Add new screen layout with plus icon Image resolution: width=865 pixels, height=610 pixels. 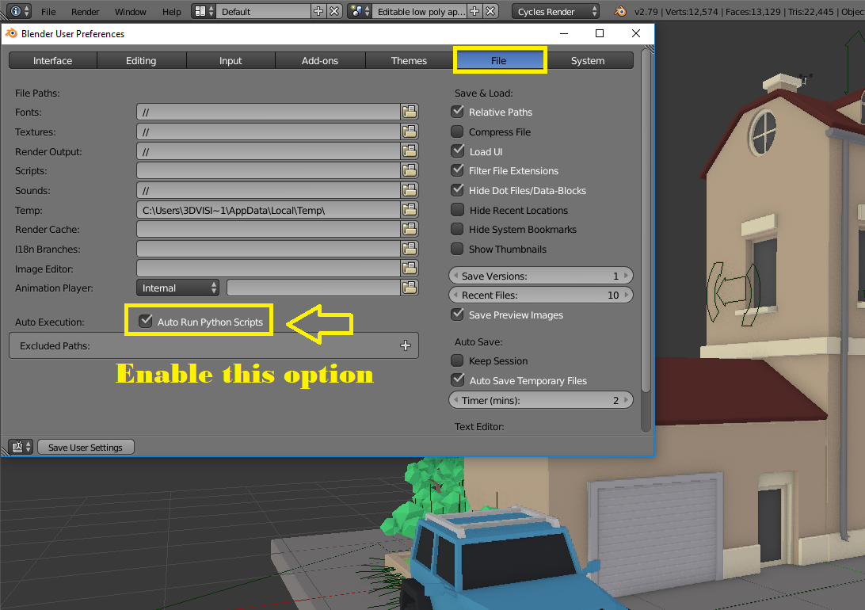(318, 11)
